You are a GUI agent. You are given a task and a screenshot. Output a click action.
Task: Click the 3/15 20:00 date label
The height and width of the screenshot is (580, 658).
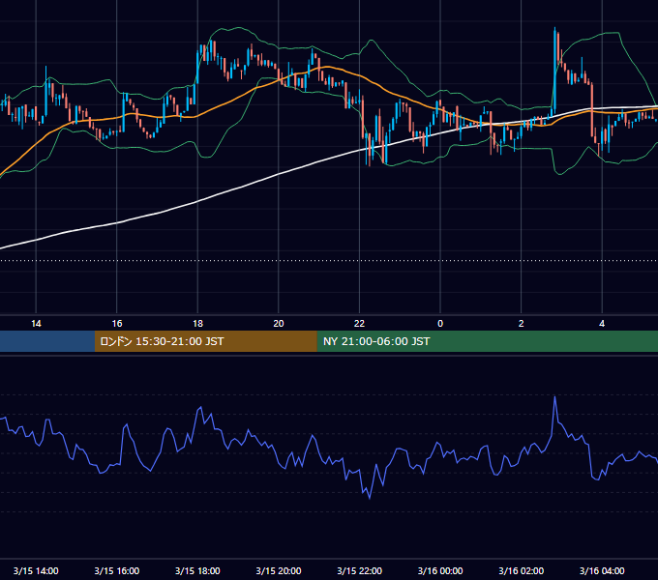(279, 570)
